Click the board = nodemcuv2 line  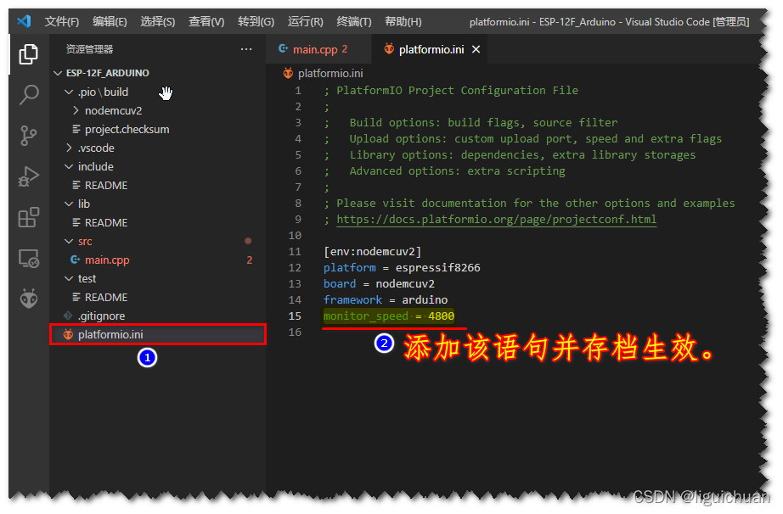click(x=379, y=283)
